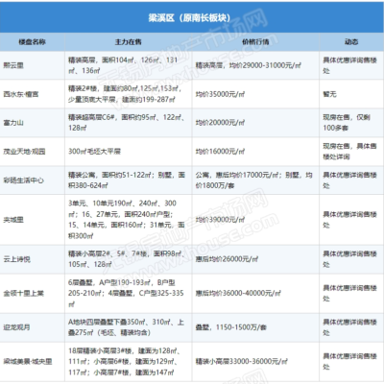This screenshot has width=384, height=384.
Task: Select 具体优惠详询售楼处 in the 彩旸生活中心 row
Action: [x=349, y=180]
